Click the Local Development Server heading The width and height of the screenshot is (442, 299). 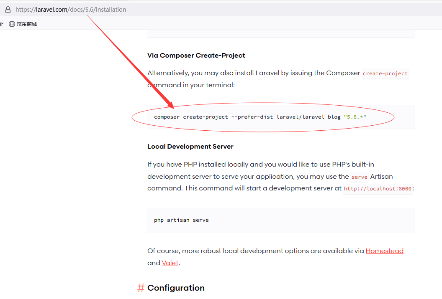190,146
